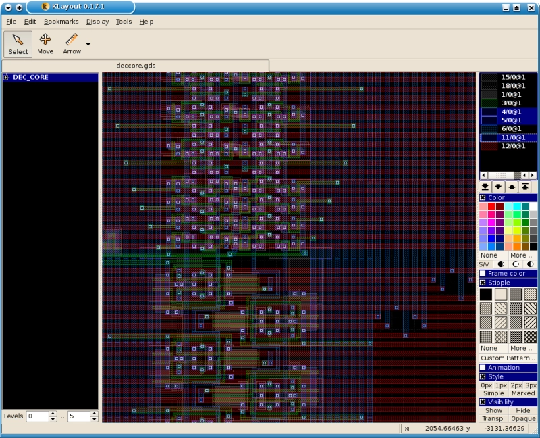Click the Hide visibility button
Viewport: 540px width, 438px height.
click(522, 410)
